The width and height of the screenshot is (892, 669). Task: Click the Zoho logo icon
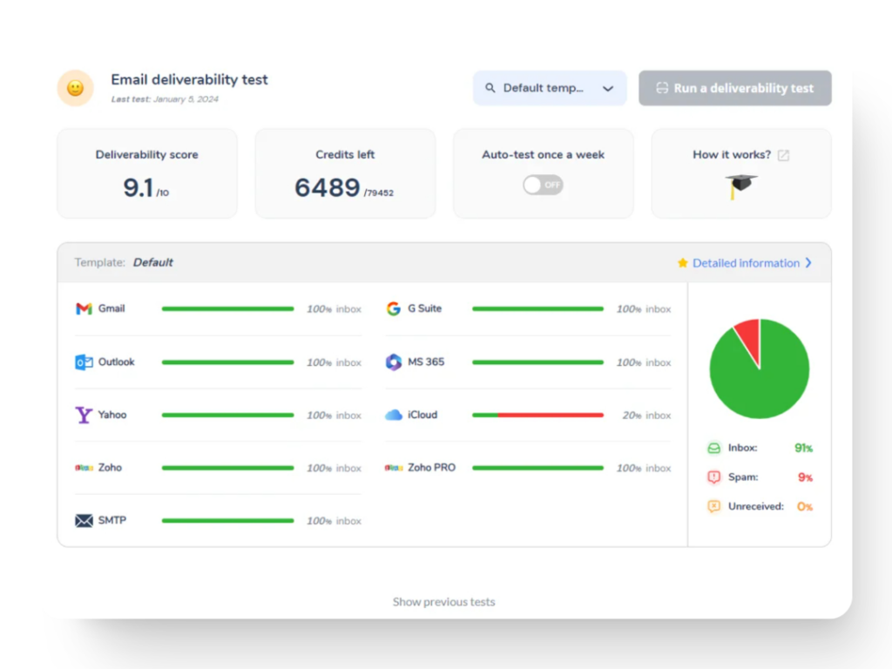click(x=84, y=468)
